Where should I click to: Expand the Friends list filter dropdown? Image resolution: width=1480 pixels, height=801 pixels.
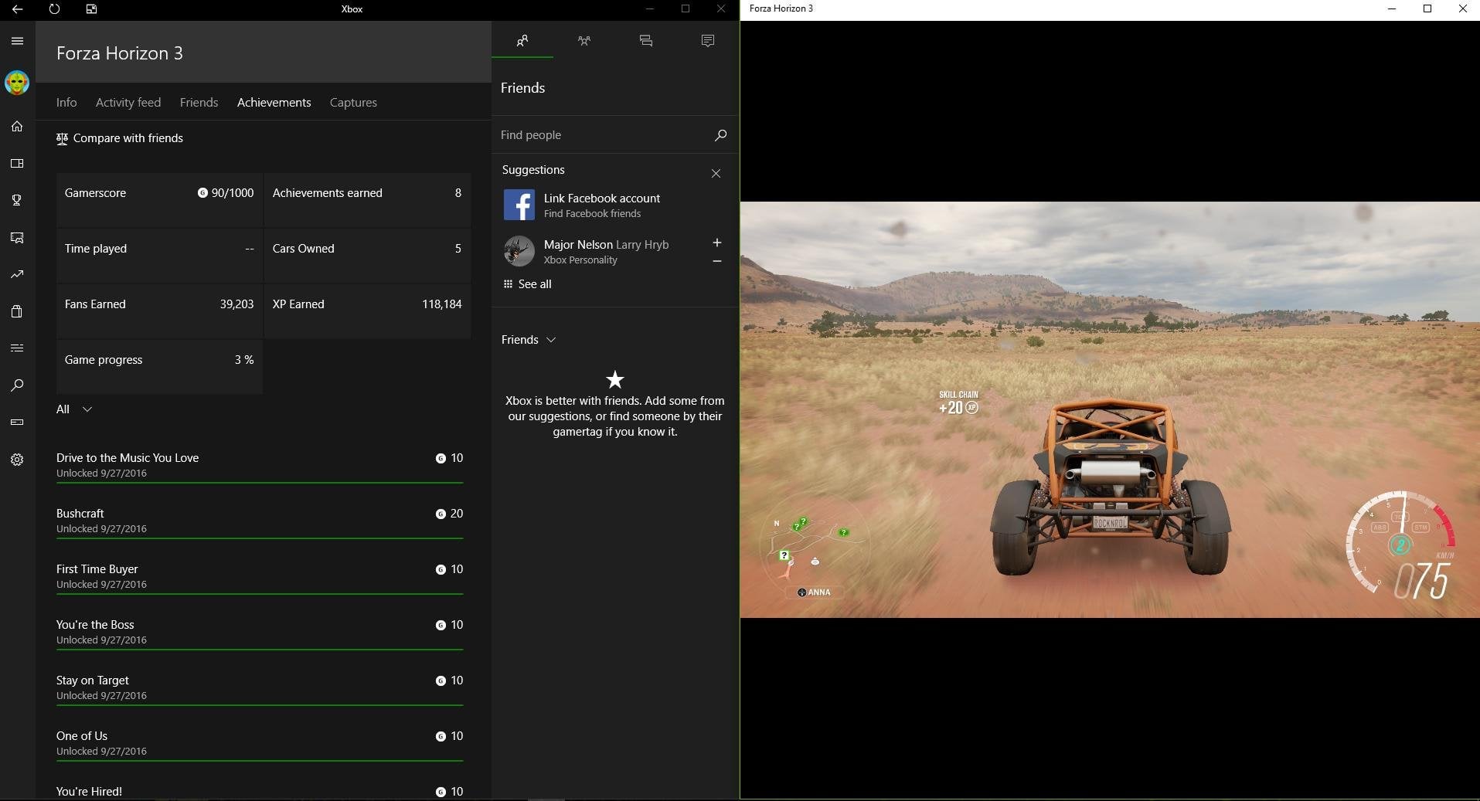[x=529, y=340]
